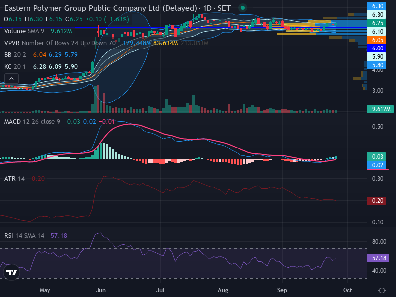Open chart settings gear icon
This screenshot has height=297, width=396.
(382, 290)
